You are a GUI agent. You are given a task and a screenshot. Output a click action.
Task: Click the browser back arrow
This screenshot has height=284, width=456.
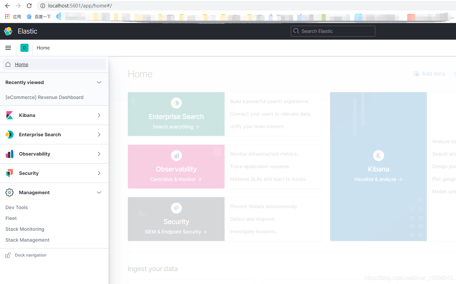pyautogui.click(x=7, y=6)
